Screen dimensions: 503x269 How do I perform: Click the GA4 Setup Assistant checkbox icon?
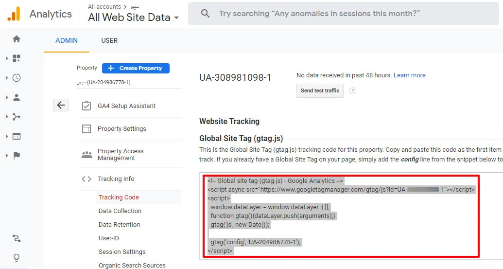pyautogui.click(x=87, y=106)
